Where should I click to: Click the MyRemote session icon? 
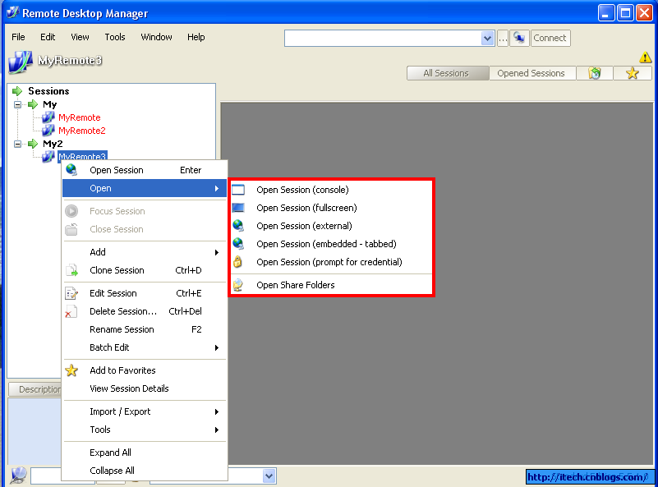click(48, 117)
